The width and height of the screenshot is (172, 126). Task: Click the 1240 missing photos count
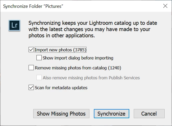point(115,68)
